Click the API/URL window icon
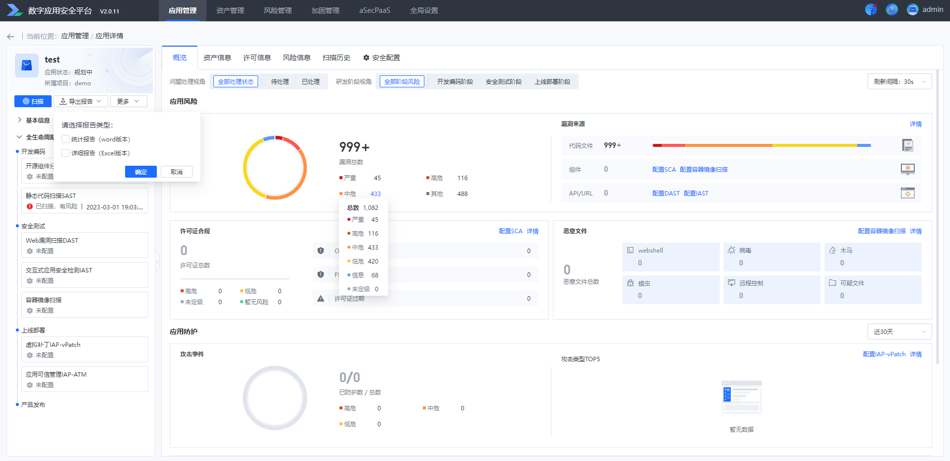Viewport: 950px width, 461px height. [x=907, y=193]
